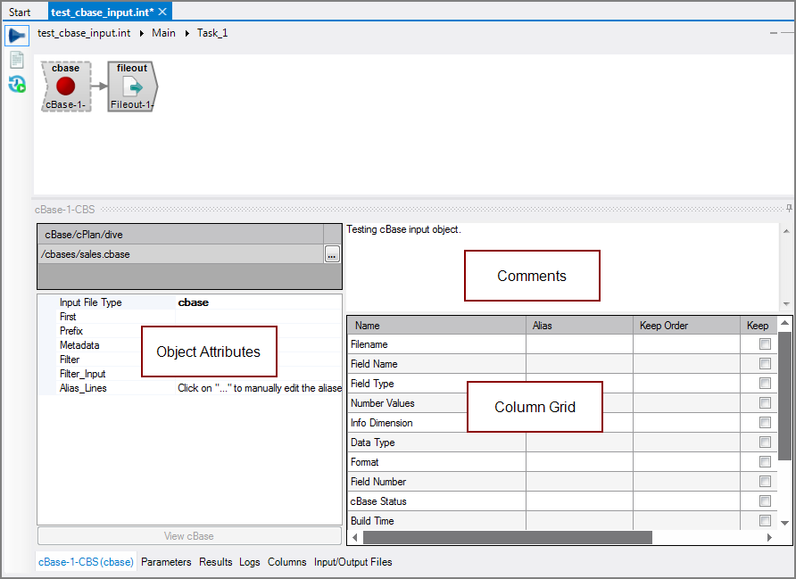Screen dimensions: 796x579
Task: Click the scheduled run history icon
Action: click(16, 84)
